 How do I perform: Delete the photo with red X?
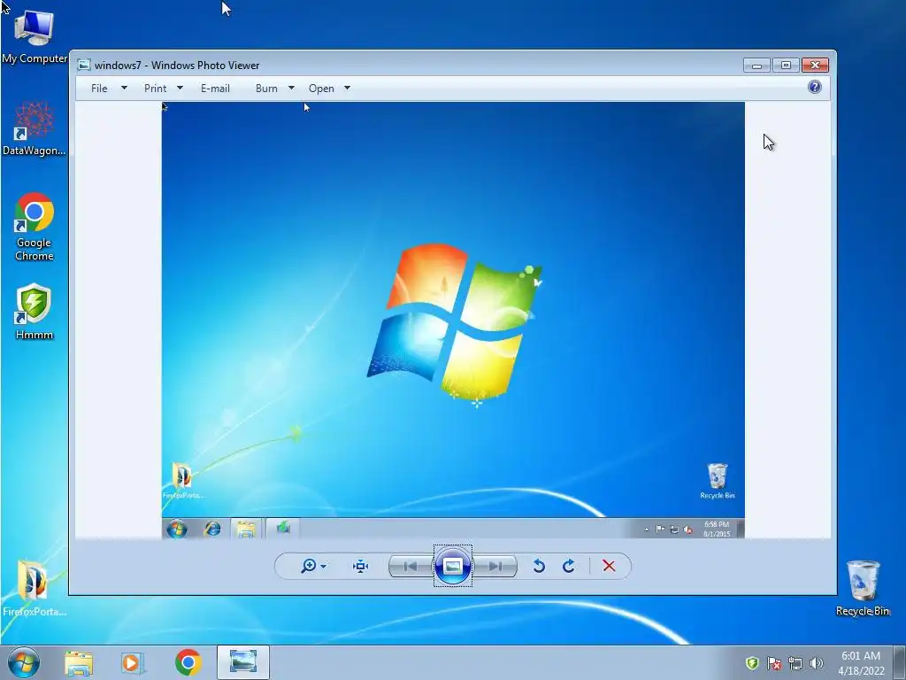pyautogui.click(x=609, y=566)
